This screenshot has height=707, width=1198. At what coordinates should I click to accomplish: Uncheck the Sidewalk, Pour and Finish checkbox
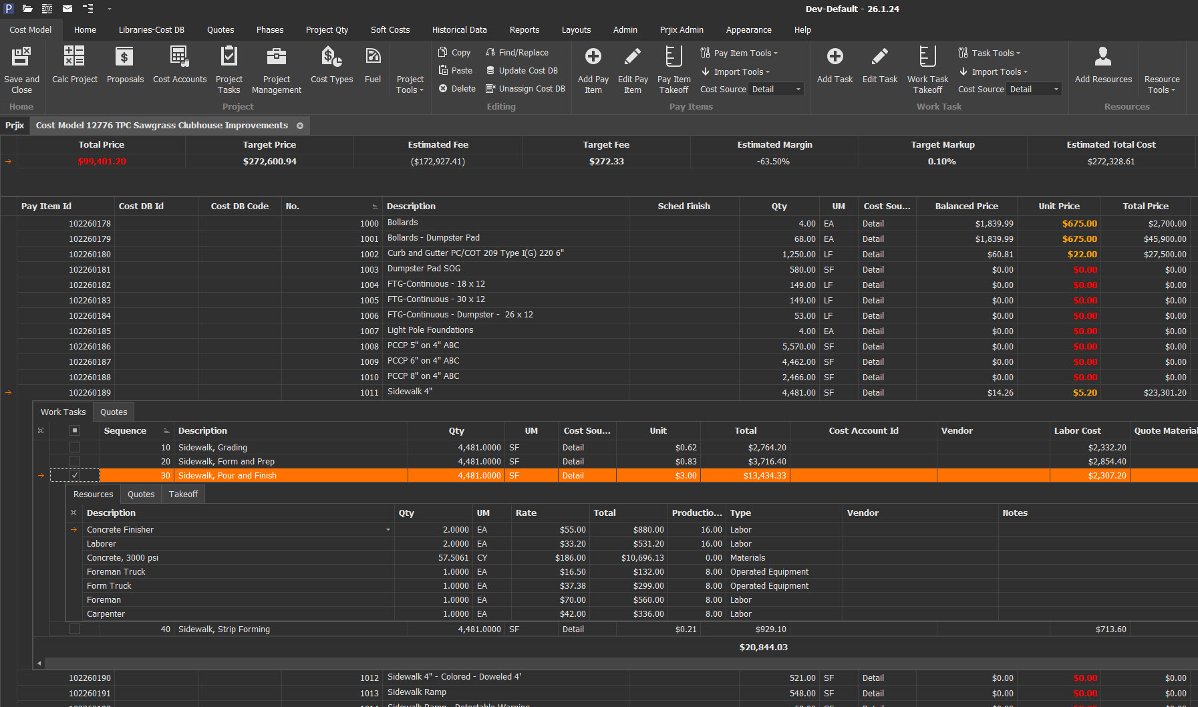coord(75,476)
